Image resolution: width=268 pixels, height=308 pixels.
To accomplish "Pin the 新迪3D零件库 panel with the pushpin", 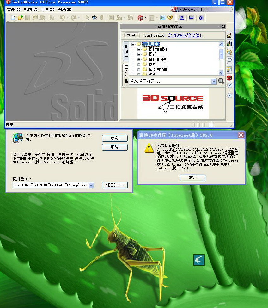I will (222, 27).
